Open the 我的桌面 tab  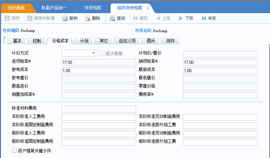tap(16, 8)
